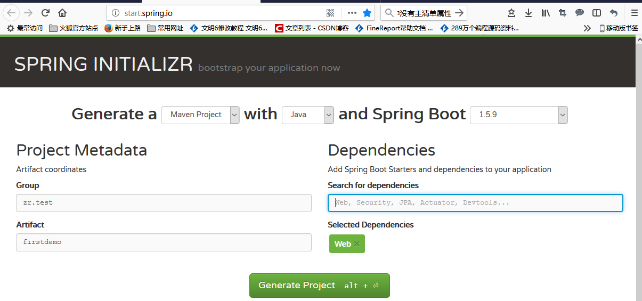This screenshot has height=301, width=642.
Task: Toggle the sidebar panel icon
Action: coord(597,13)
